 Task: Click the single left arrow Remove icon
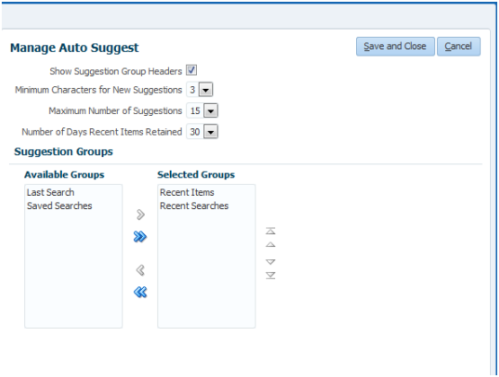[140, 270]
